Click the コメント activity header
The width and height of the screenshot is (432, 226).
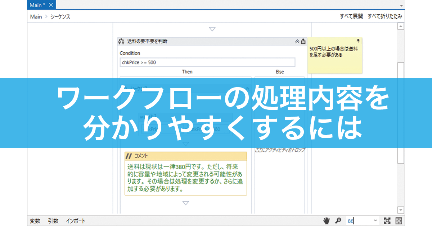tap(186, 156)
